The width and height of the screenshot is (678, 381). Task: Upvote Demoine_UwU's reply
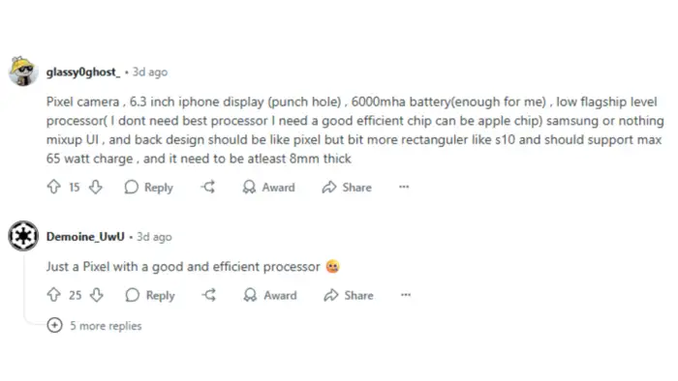tap(53, 295)
